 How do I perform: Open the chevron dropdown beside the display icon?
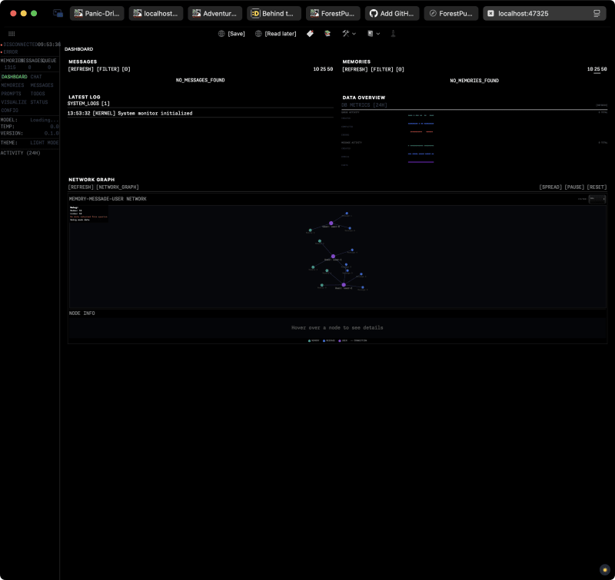(378, 33)
